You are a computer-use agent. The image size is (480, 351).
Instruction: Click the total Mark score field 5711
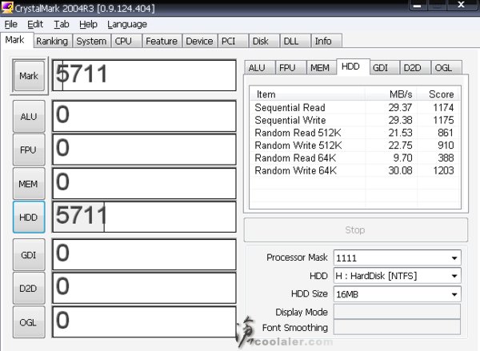145,75
